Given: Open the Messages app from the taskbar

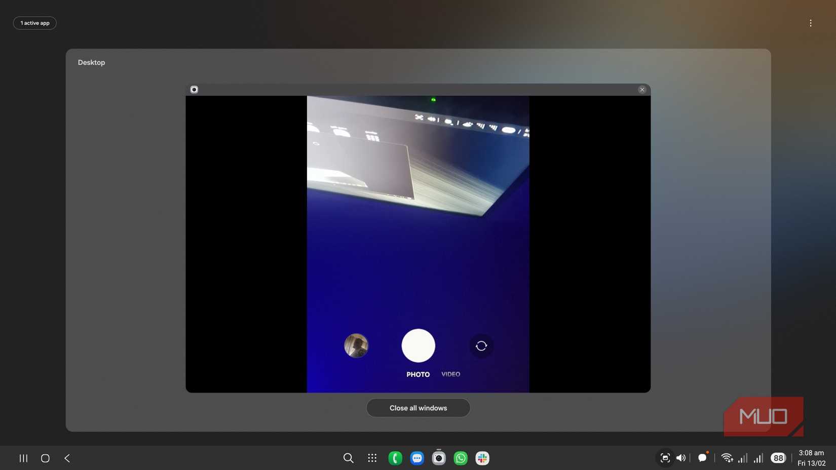Looking at the screenshot, I should tap(415, 457).
